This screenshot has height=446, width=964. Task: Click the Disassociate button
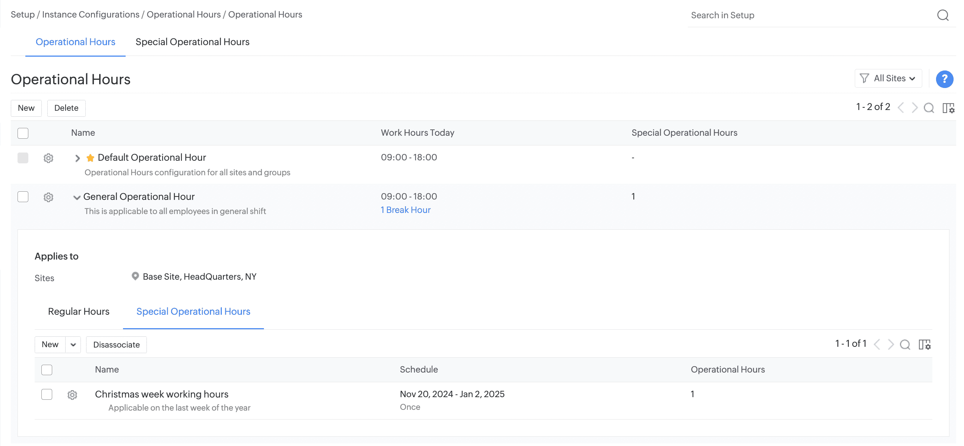[x=116, y=345]
